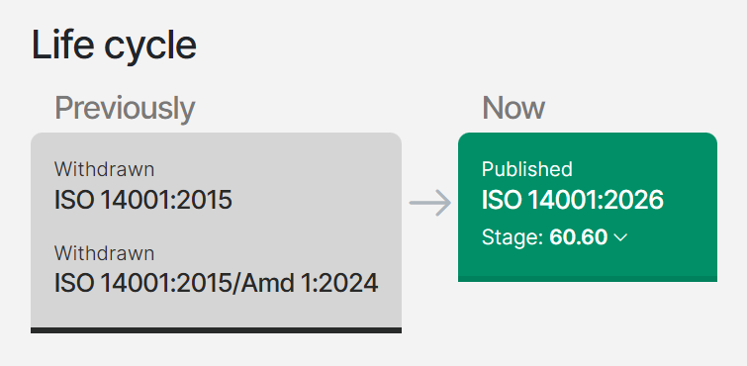The height and width of the screenshot is (366, 747).
Task: Click the "Now" column label
Action: 514,108
